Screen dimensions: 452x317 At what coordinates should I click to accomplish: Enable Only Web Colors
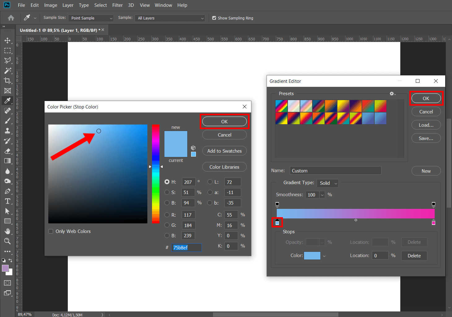50,231
